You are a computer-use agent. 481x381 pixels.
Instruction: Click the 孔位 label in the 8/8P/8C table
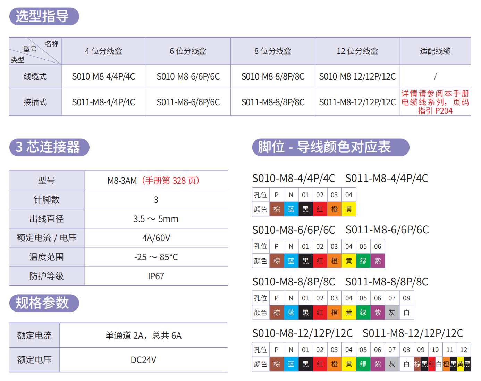coord(261,298)
